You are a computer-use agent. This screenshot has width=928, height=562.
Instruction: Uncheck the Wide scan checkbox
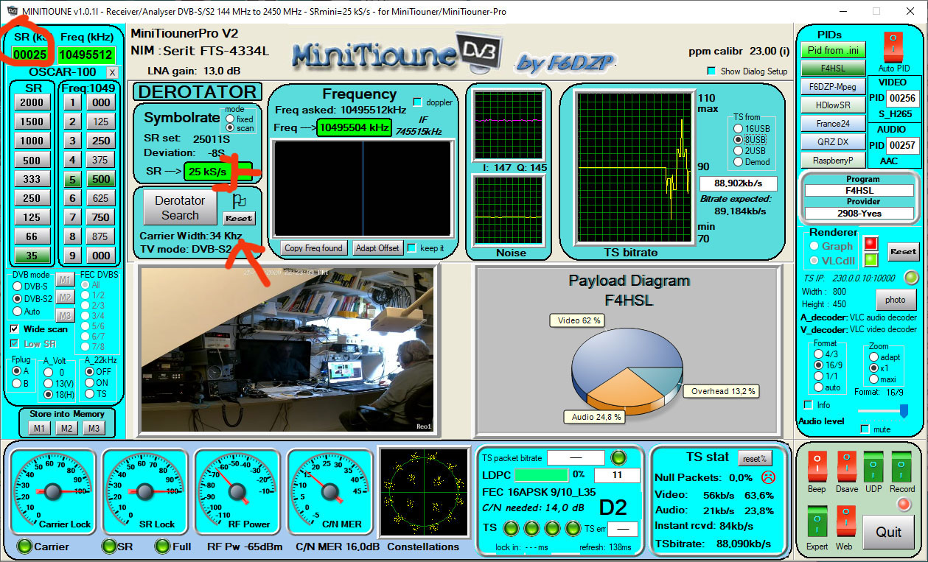pyautogui.click(x=15, y=329)
